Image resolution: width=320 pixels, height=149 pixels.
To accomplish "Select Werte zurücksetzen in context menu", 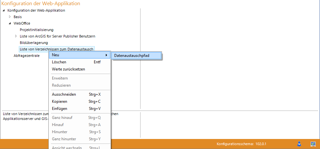I will [68, 69].
